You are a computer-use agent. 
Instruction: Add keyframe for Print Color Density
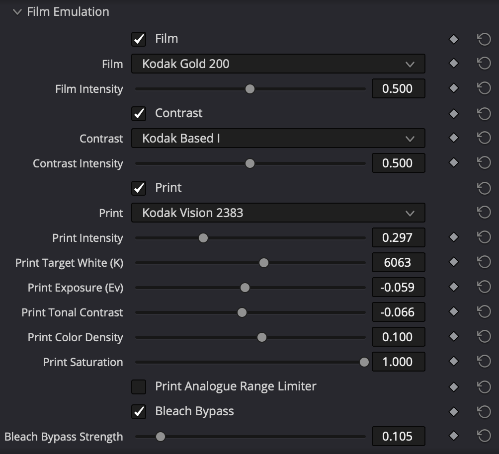pyautogui.click(x=453, y=336)
